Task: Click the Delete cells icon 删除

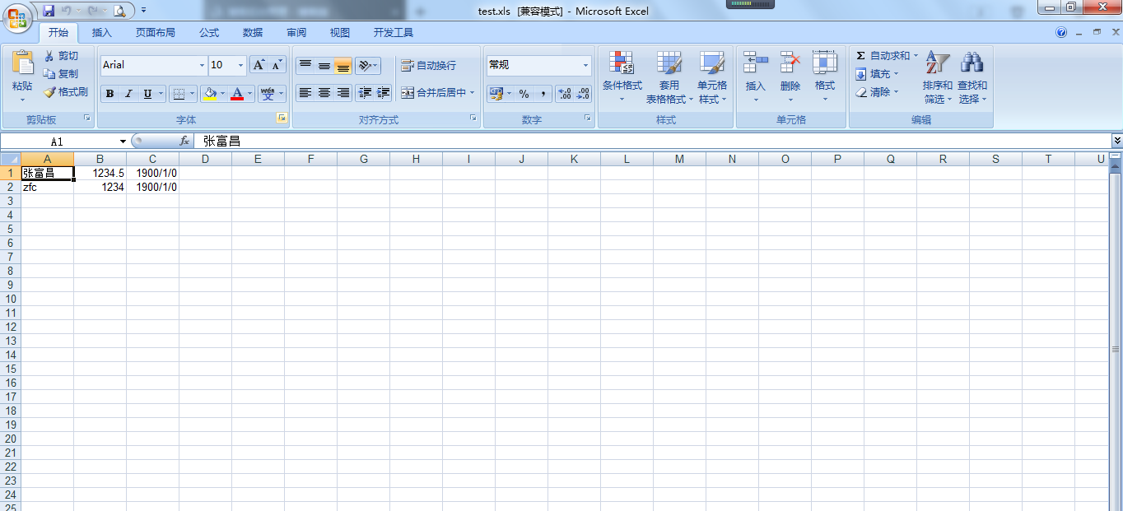Action: pyautogui.click(x=790, y=64)
